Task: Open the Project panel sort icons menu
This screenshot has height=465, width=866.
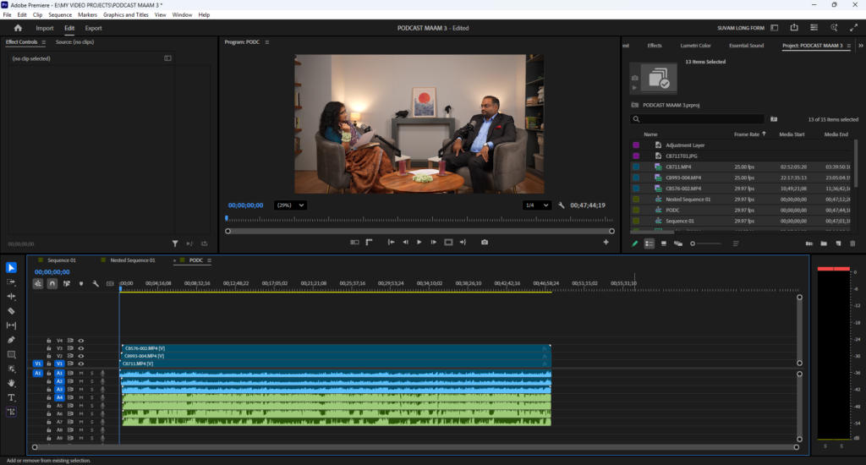Action: click(736, 243)
